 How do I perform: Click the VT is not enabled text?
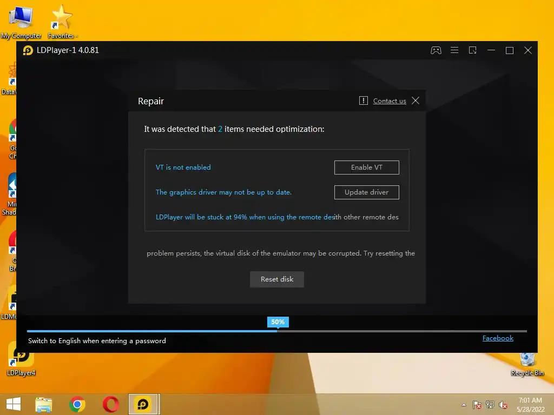click(x=183, y=168)
